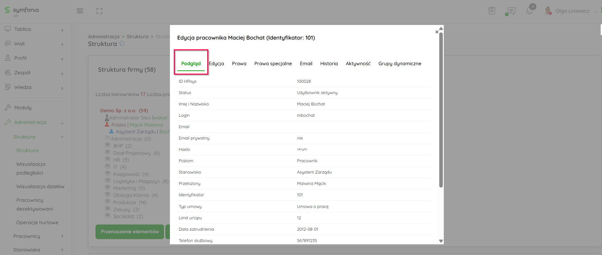
Task: Open Wizualizacja działów link
Action: point(40,187)
